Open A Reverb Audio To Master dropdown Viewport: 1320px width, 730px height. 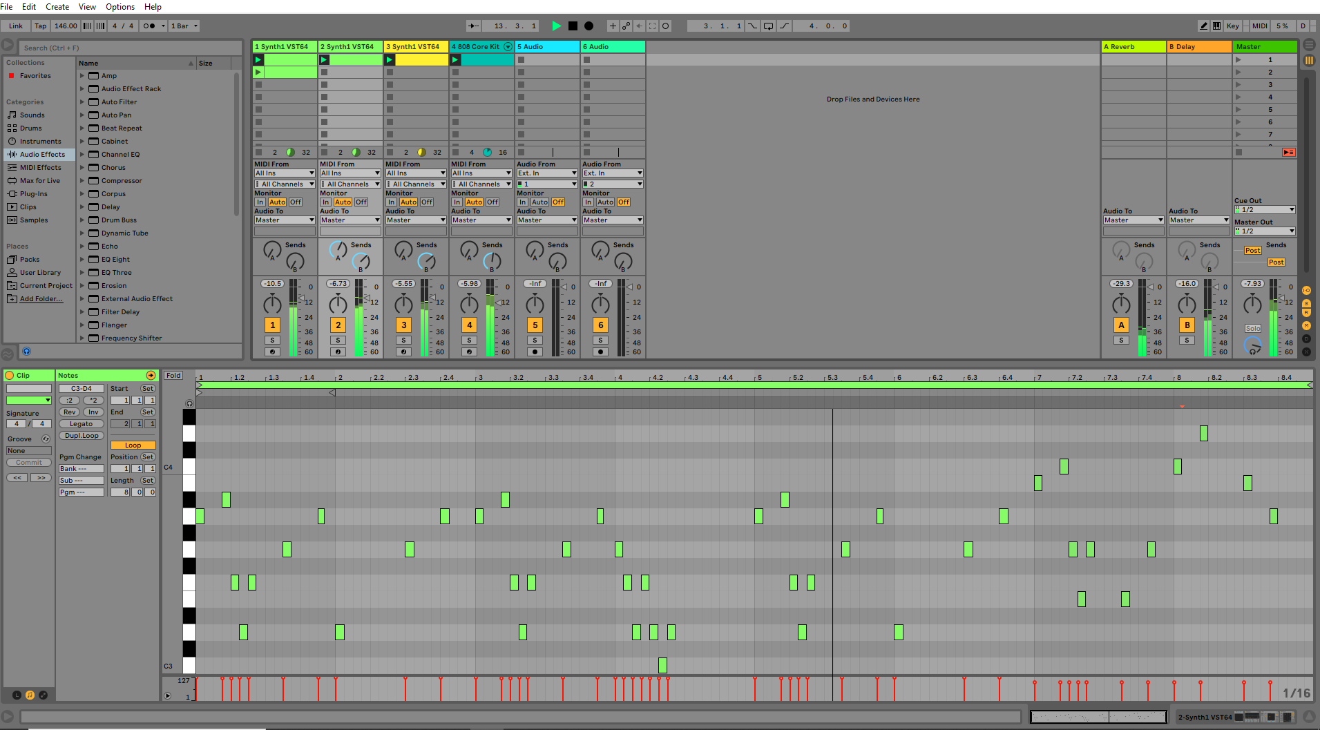pos(1134,220)
